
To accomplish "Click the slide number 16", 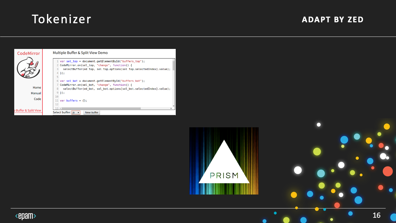I will 377,215.
